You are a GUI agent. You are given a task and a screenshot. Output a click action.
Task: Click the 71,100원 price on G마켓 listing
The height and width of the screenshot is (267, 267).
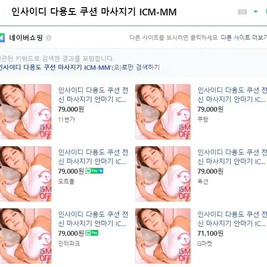[x=210, y=233]
